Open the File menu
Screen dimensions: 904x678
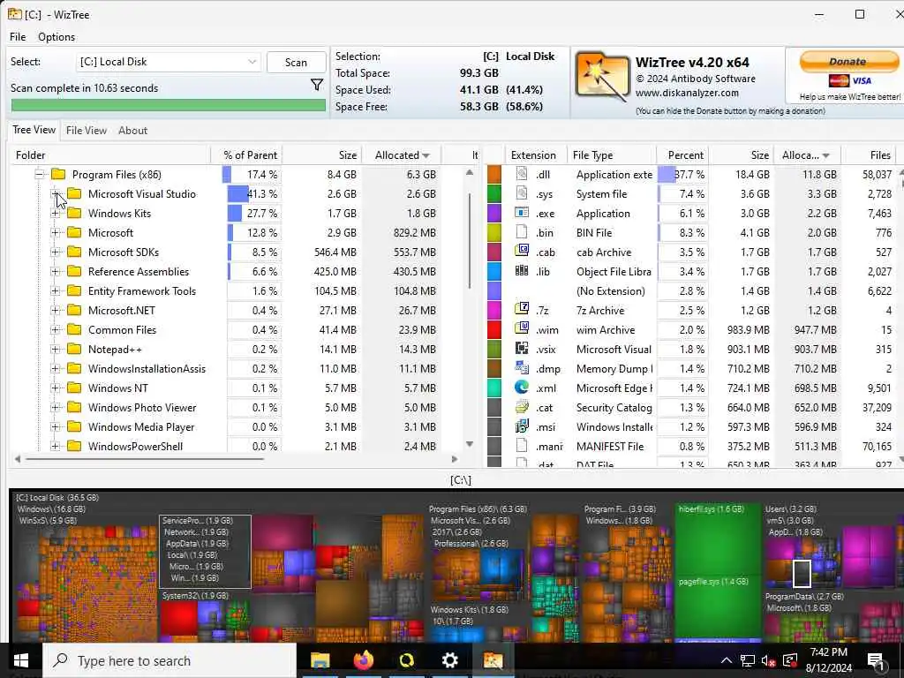click(x=18, y=37)
